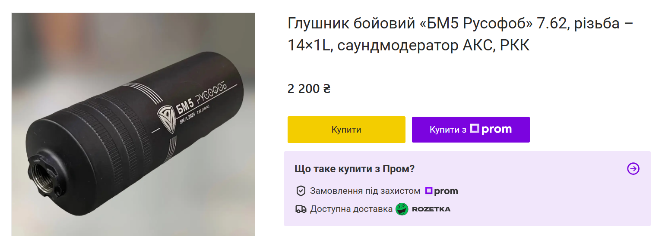Click the green Rozetka smiley logo
Screen dimensions: 662x236
click(x=402, y=209)
